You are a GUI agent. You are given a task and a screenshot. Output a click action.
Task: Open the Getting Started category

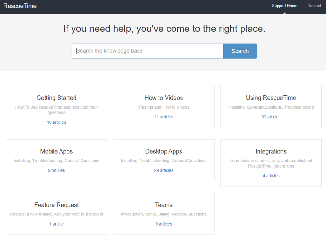56,98
